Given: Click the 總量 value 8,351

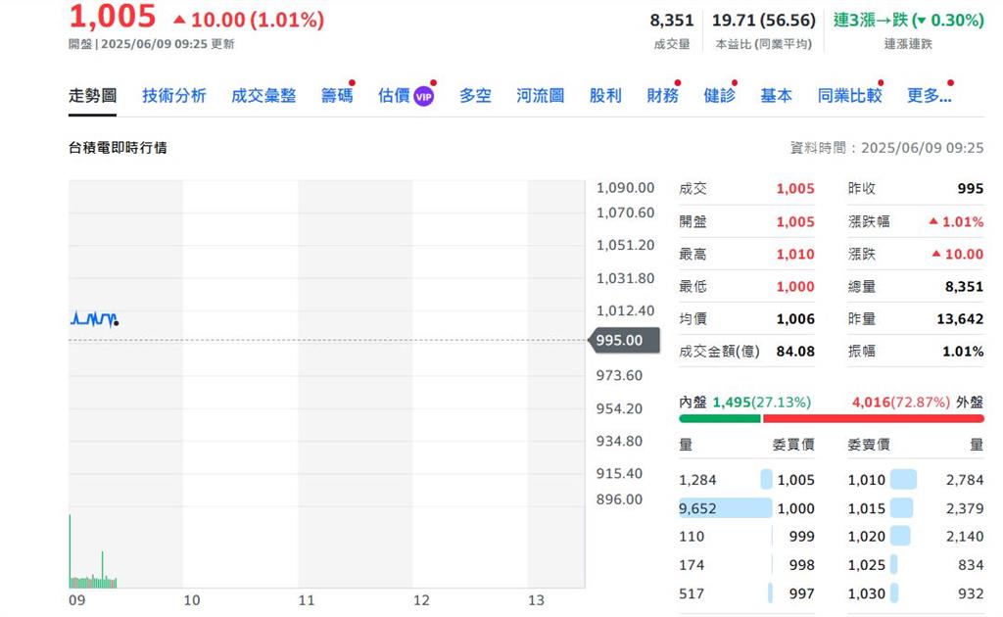Looking at the screenshot, I should tap(964, 287).
